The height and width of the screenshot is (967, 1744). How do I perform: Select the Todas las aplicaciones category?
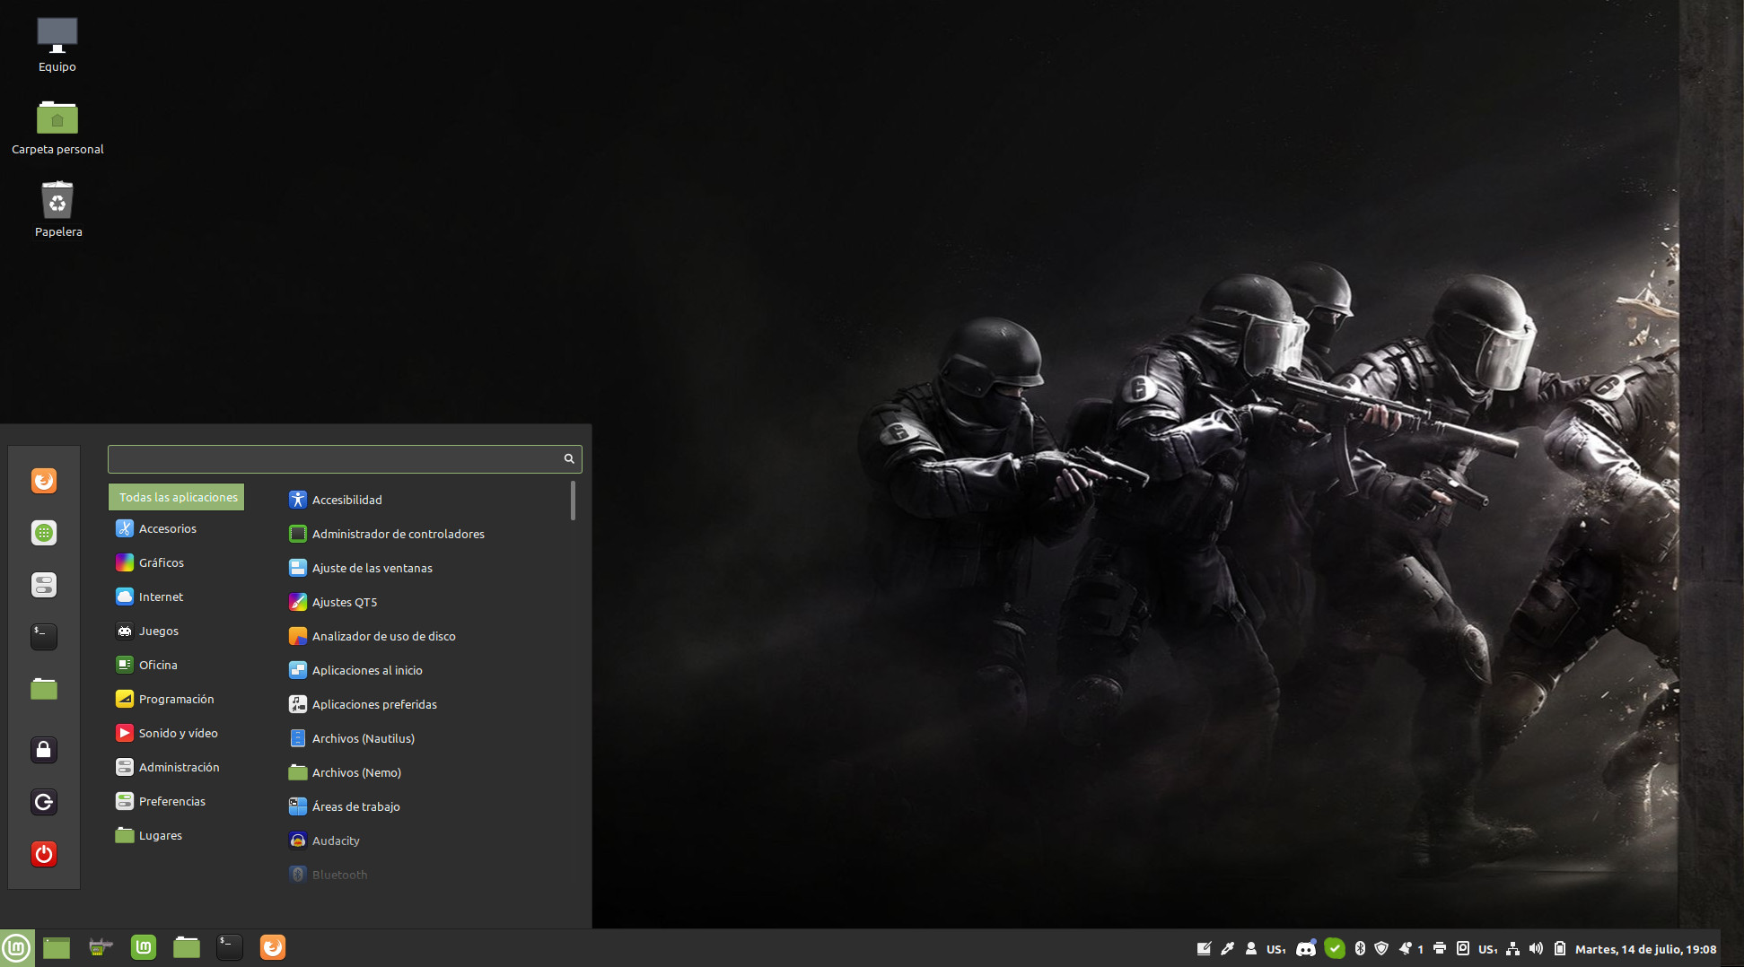pos(177,497)
